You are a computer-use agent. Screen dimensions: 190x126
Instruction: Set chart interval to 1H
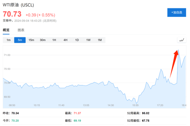(54, 40)
